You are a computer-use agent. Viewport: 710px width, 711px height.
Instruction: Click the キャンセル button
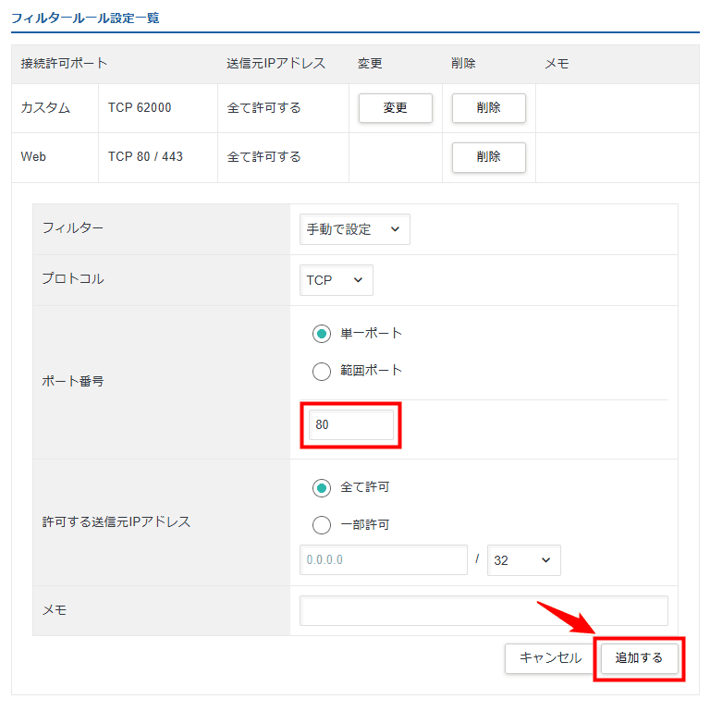pyautogui.click(x=550, y=658)
